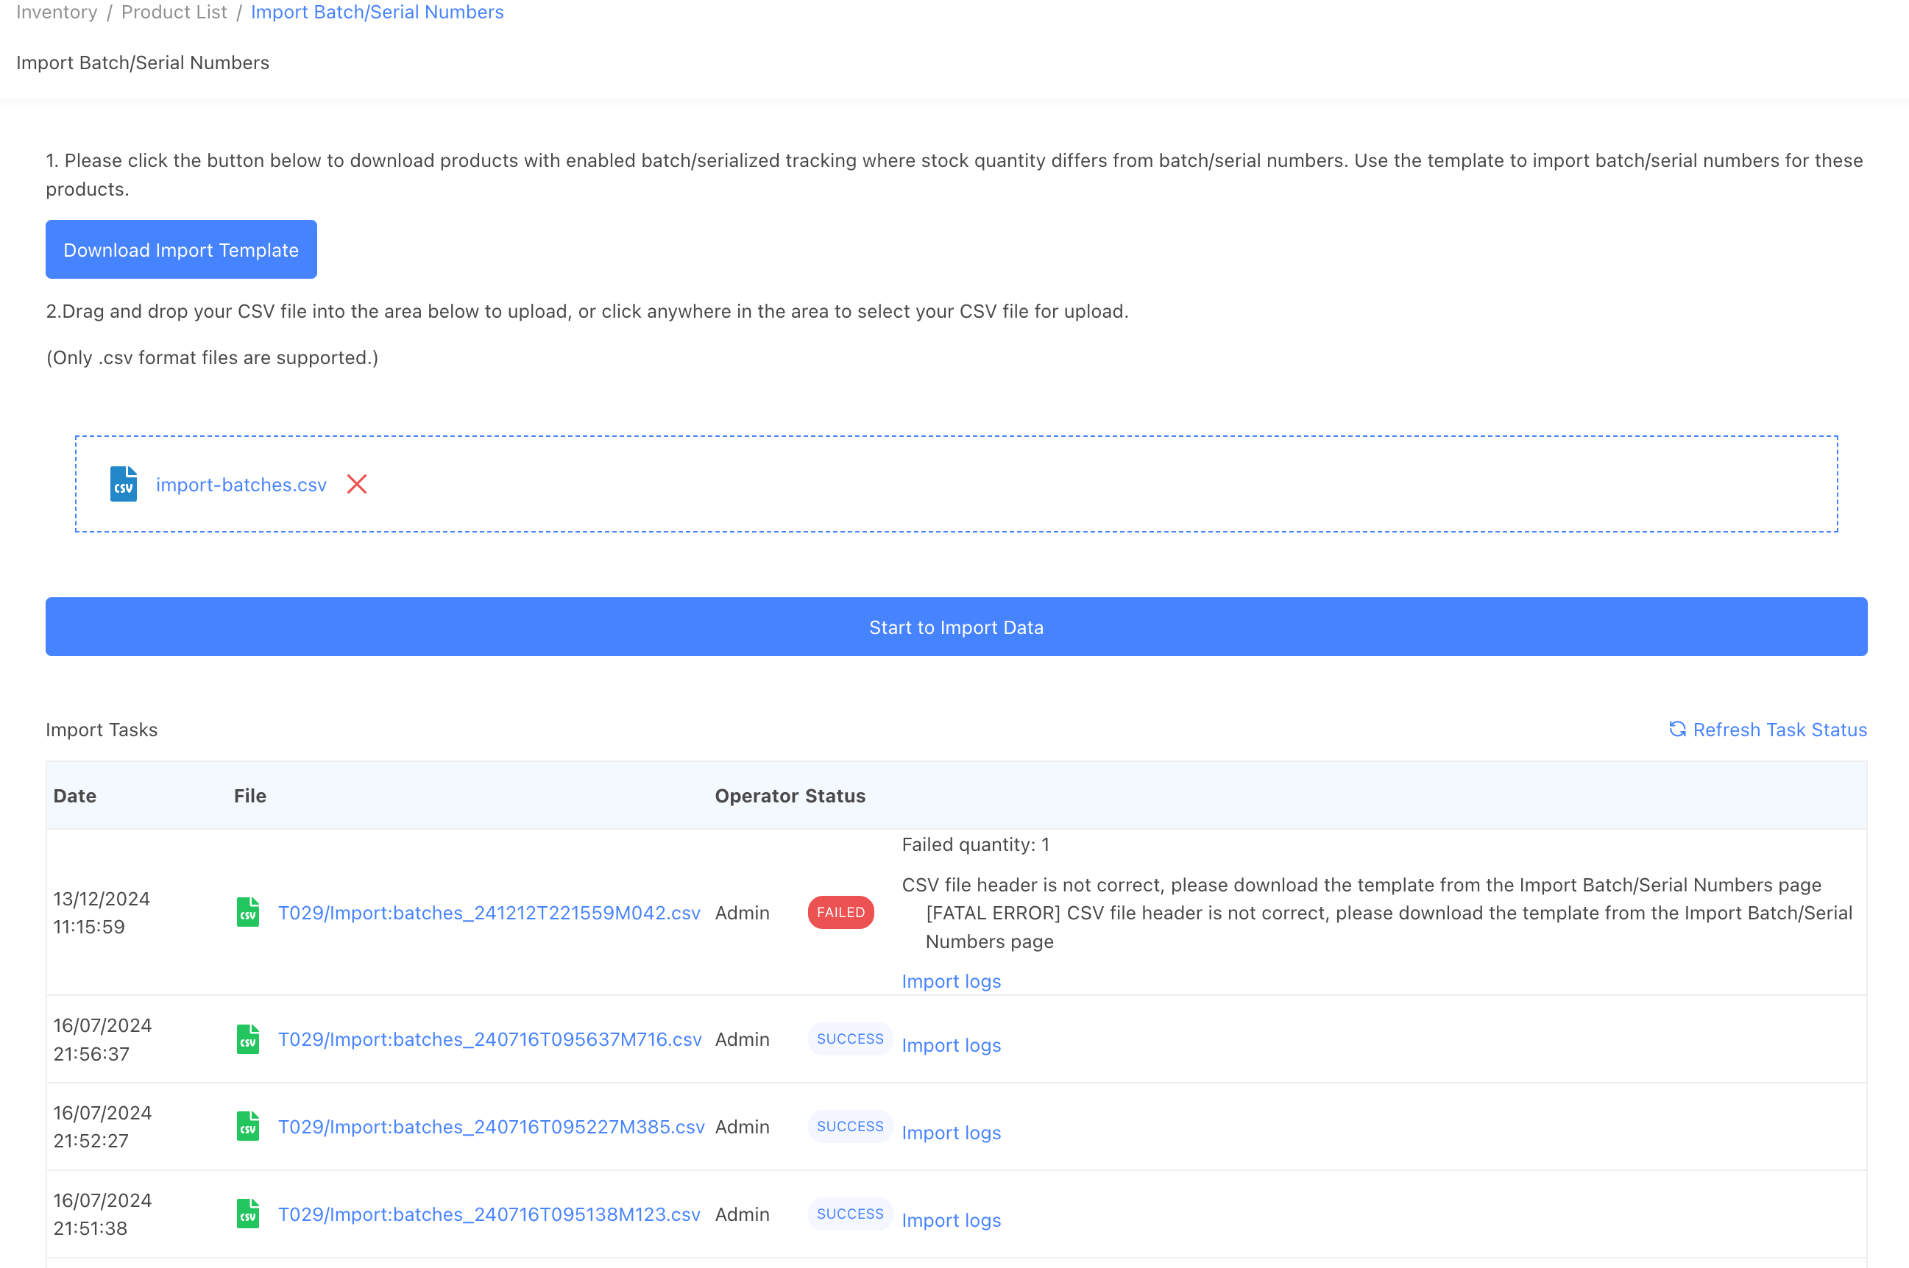Open T029/Import:batches_240716T095227M385.csv file link
Screen dimensions: 1909x1268
coord(491,1127)
